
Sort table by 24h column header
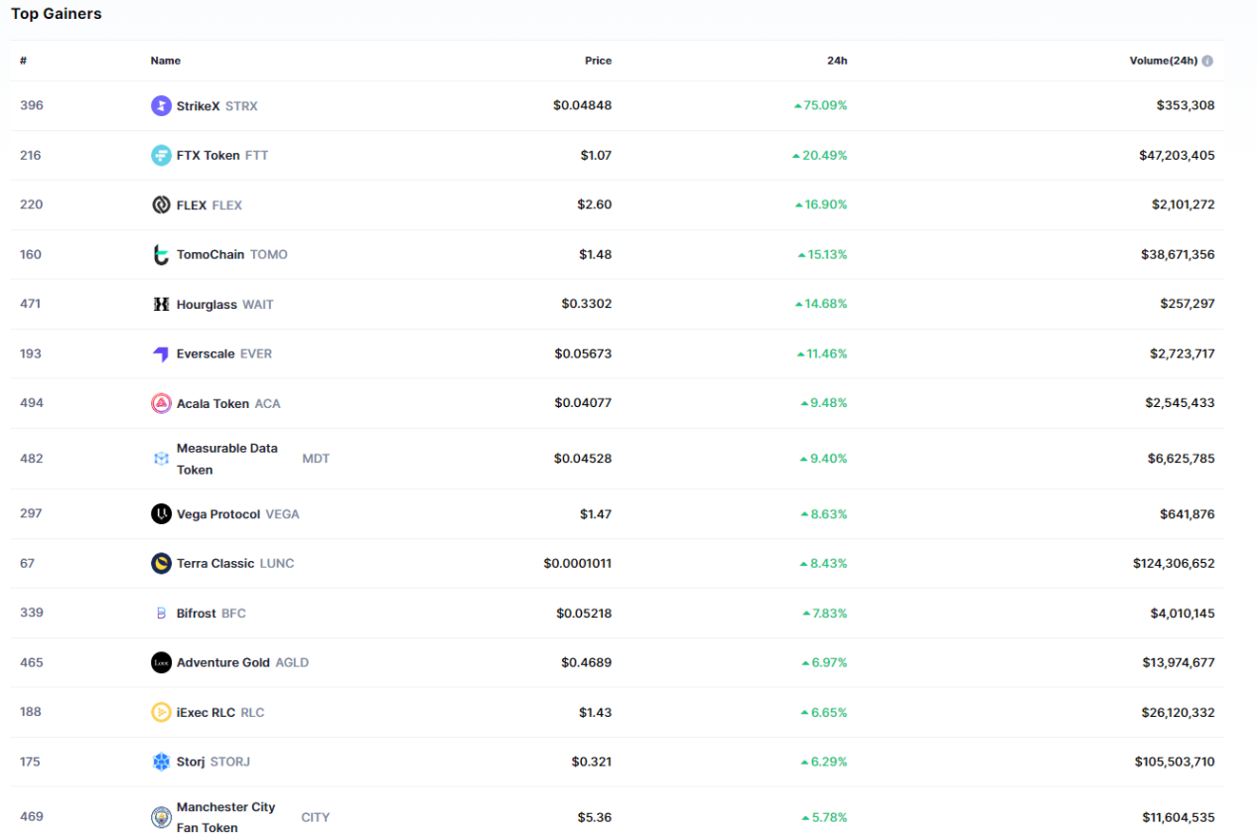pyautogui.click(x=837, y=61)
